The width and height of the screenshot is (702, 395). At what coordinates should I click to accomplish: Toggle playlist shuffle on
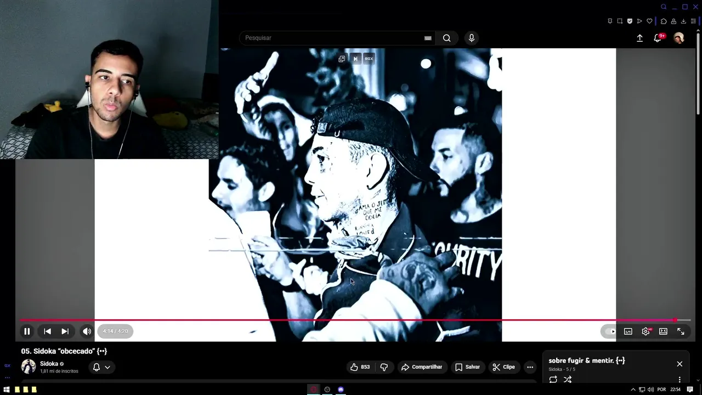(x=568, y=380)
